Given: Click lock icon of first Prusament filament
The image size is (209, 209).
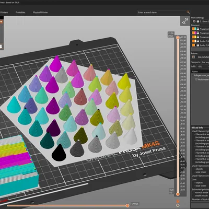Looking at the screenshot, I should tap(198, 29).
